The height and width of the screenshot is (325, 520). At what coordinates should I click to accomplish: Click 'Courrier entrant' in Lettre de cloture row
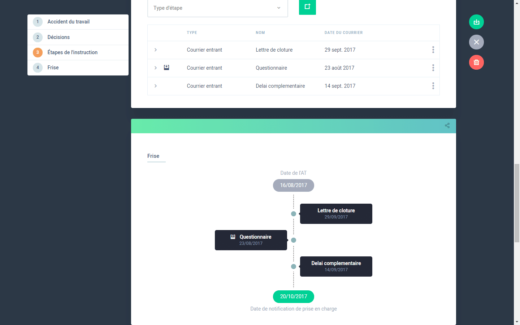[204, 50]
